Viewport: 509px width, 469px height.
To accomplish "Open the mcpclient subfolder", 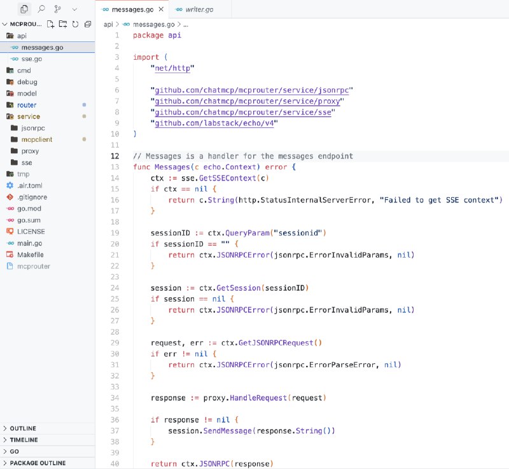I will [x=47, y=139].
